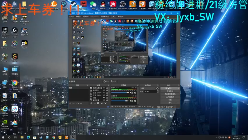
Task: Open OBS Studio desktop shortcut
Action: (122, 5)
